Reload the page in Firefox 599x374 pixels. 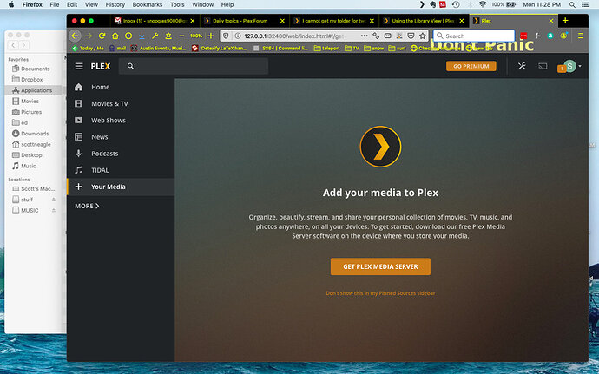(102, 36)
